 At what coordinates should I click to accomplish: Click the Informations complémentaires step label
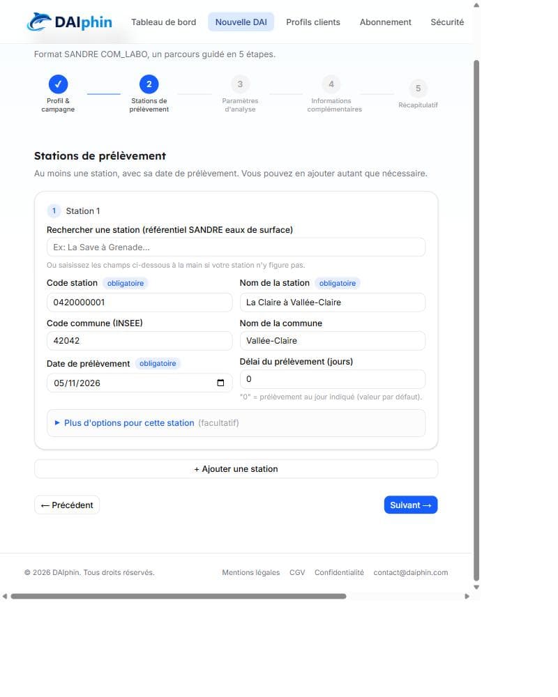334,105
